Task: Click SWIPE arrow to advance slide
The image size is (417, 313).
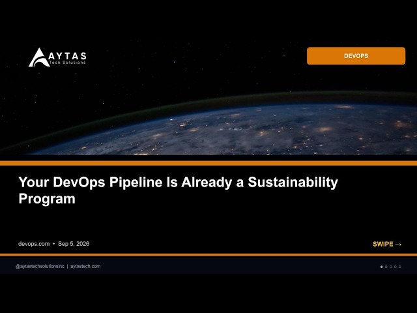Action: (x=387, y=244)
